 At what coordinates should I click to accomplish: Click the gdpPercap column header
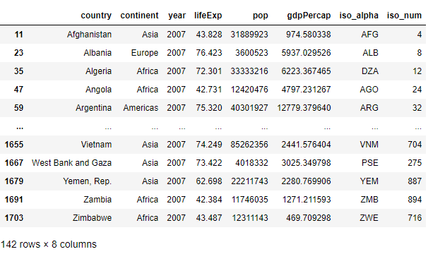click(x=309, y=16)
